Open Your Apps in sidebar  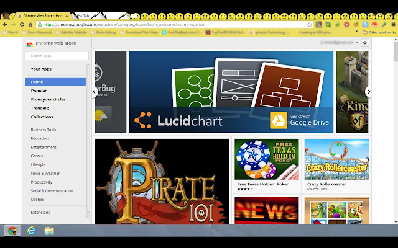(41, 69)
